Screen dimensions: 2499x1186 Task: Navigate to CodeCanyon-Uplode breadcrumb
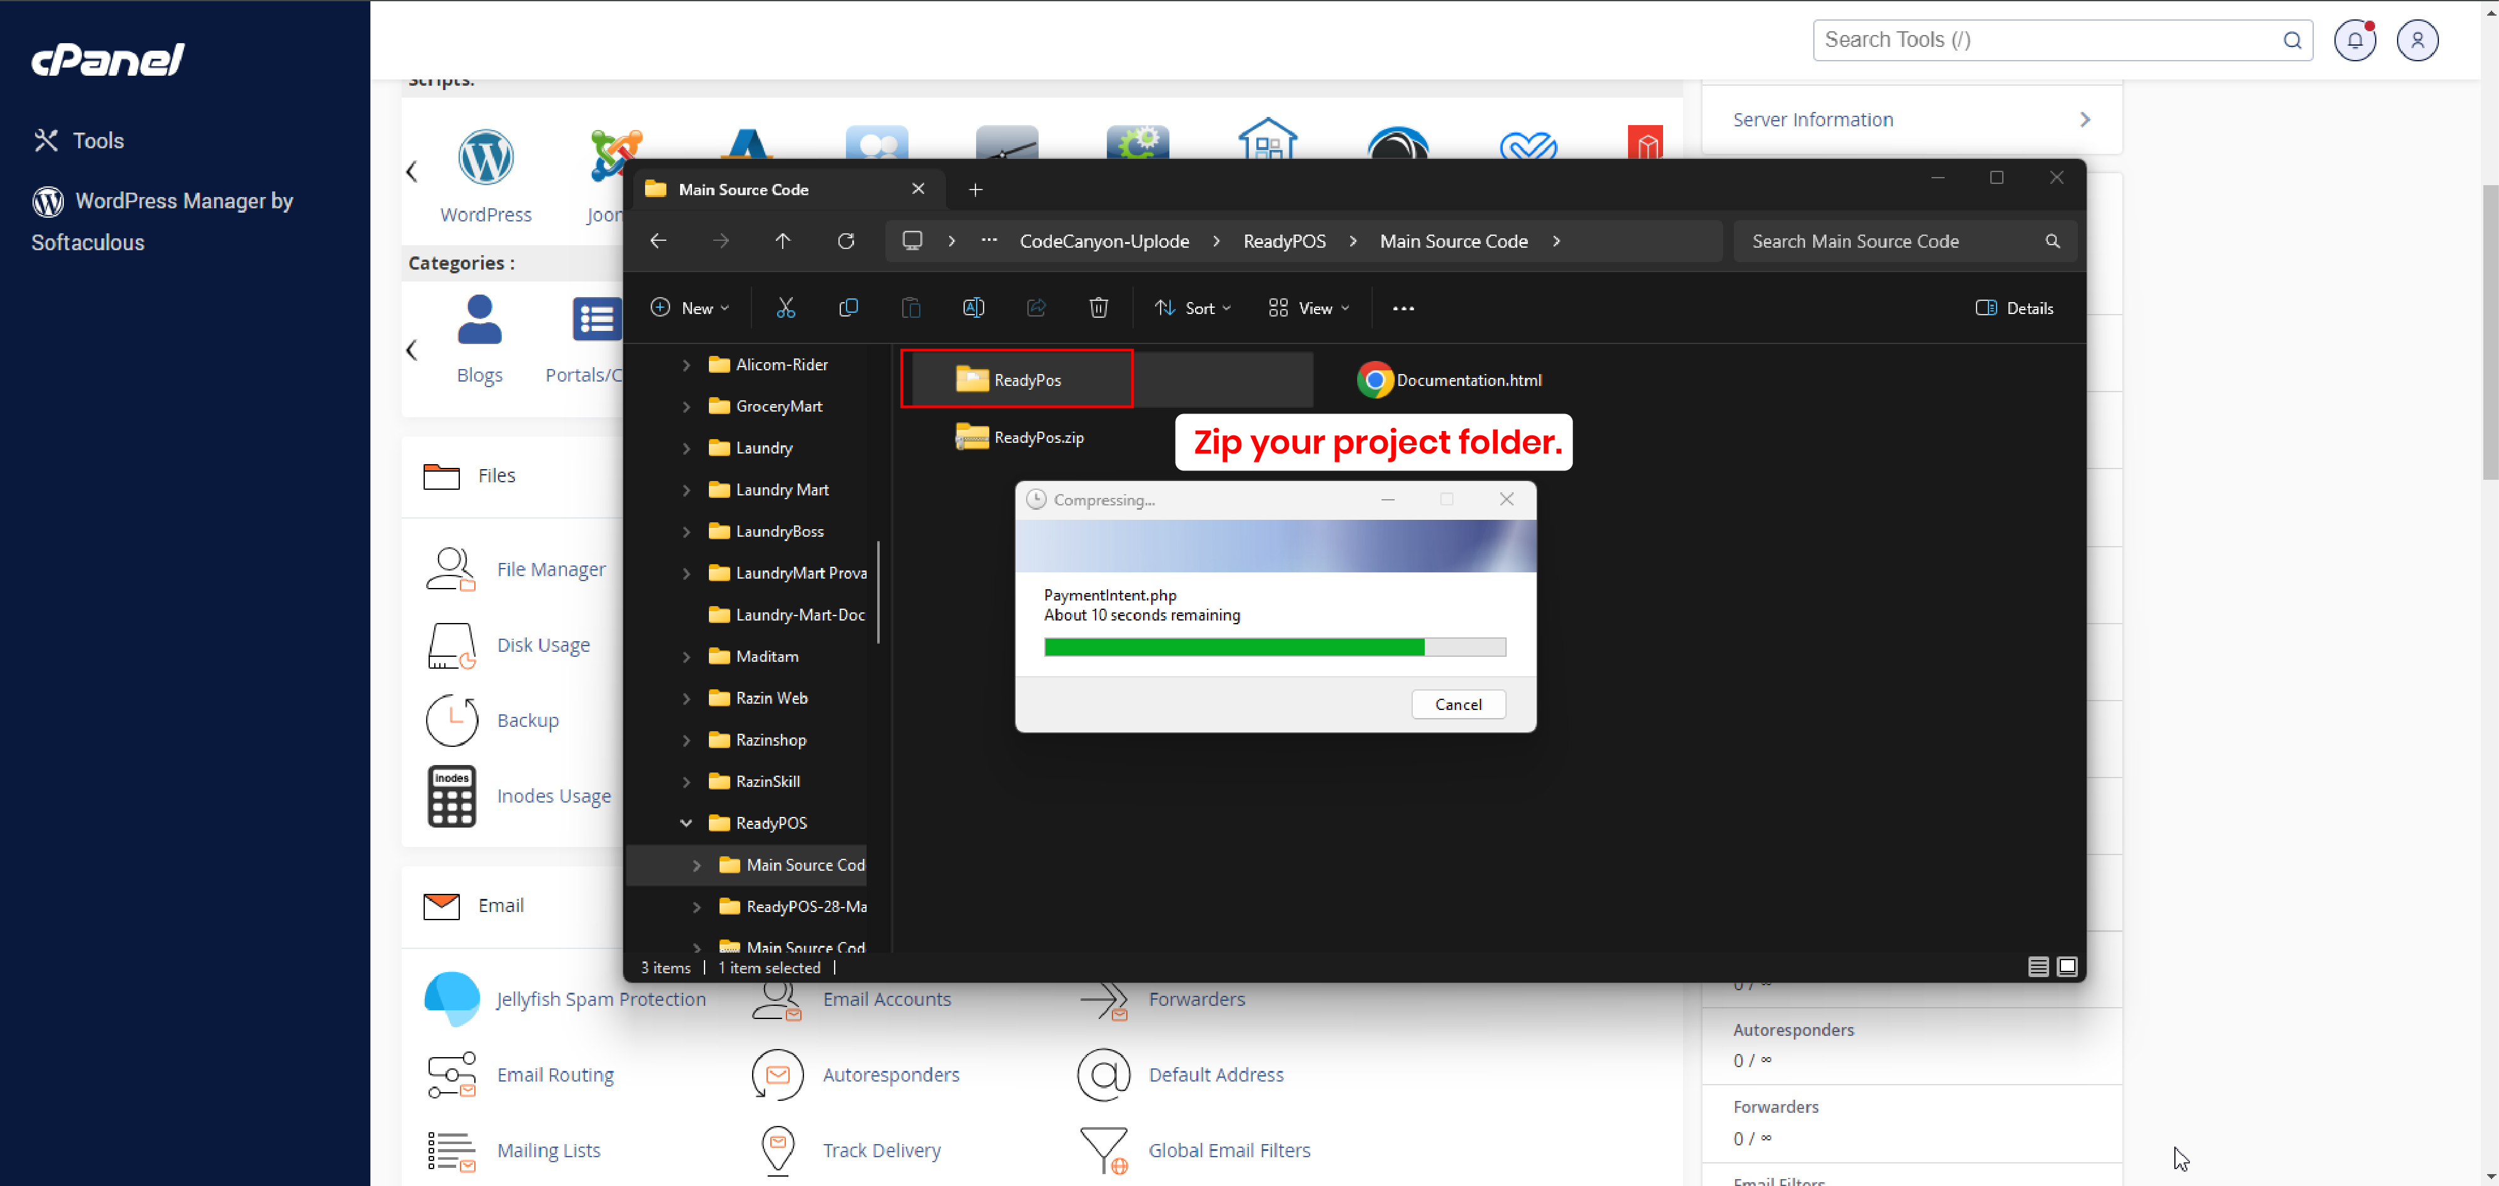[1104, 241]
